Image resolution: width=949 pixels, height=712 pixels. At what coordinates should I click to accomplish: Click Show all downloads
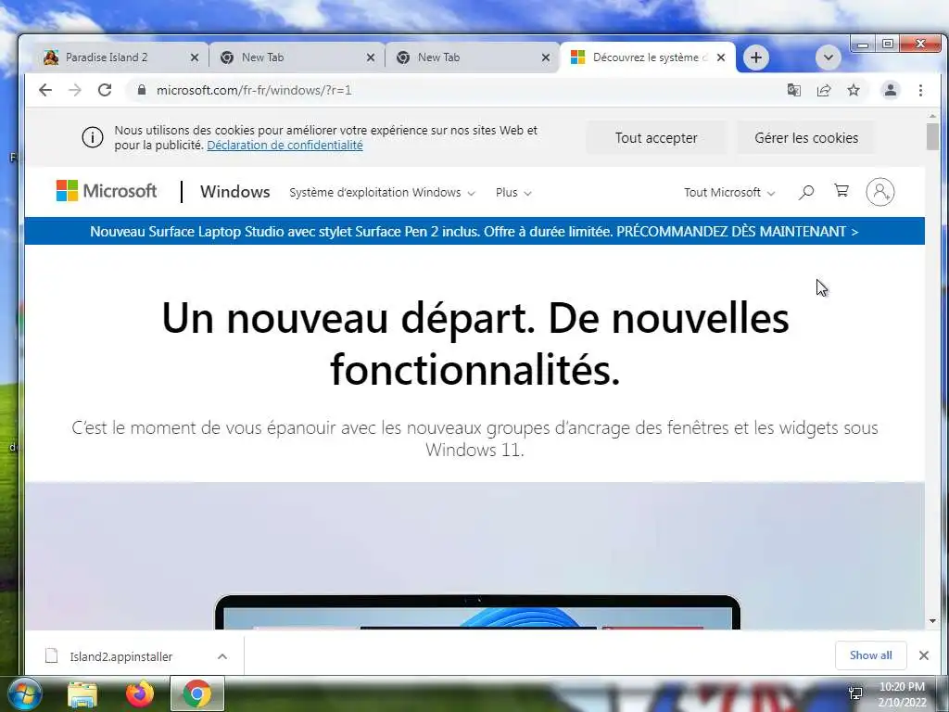point(870,655)
